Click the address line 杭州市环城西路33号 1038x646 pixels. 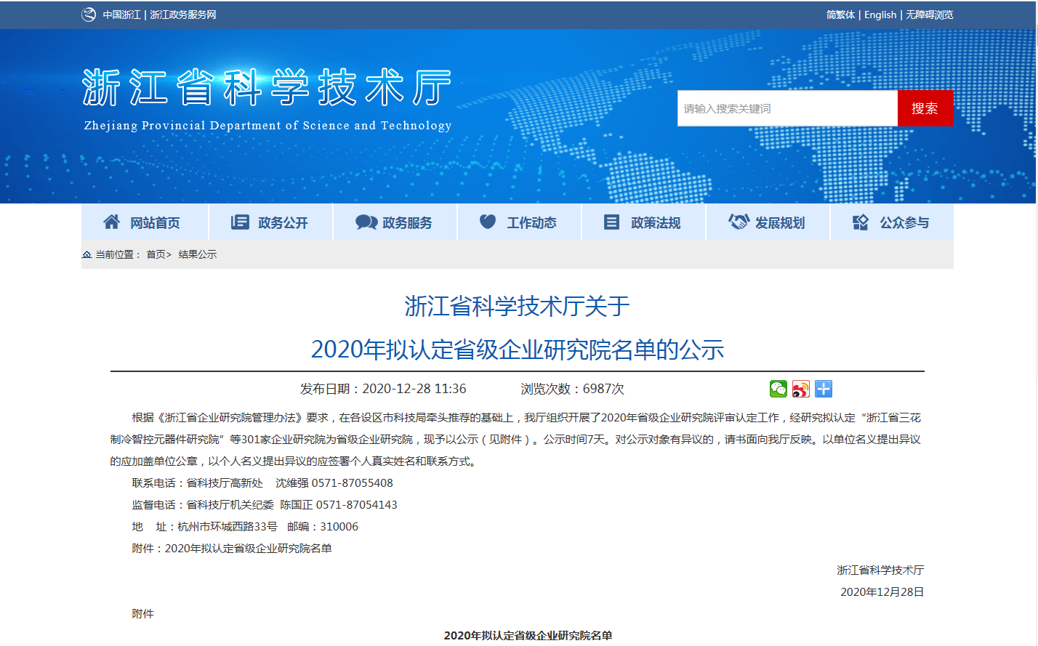click(228, 527)
